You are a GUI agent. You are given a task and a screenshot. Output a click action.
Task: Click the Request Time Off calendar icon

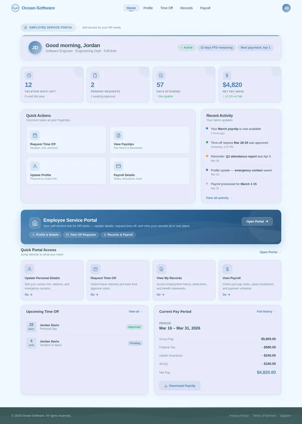click(x=35, y=135)
